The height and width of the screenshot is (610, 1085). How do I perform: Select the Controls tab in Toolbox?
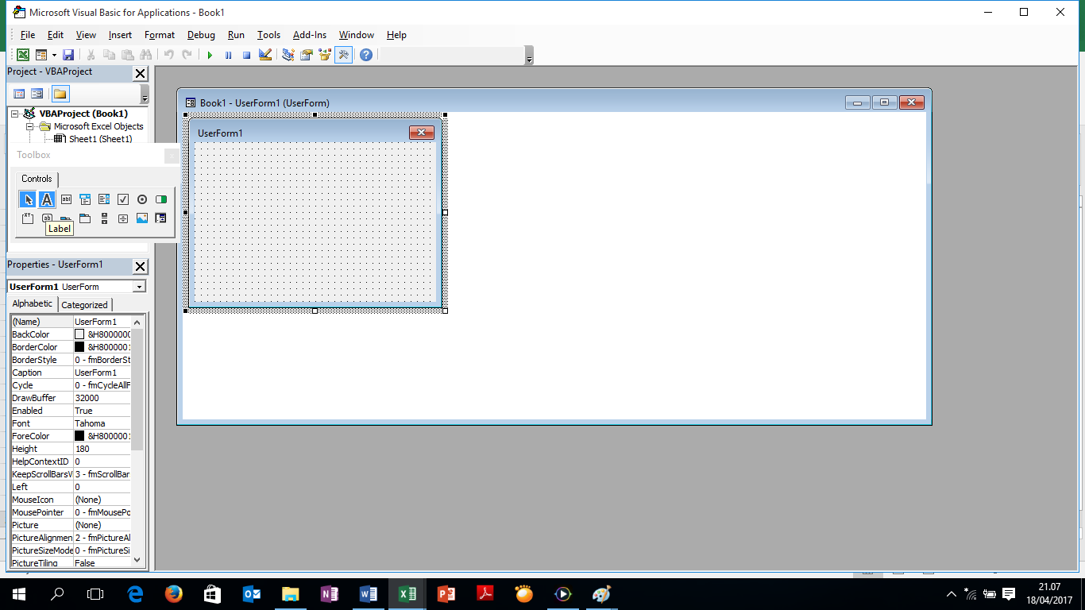pyautogui.click(x=37, y=179)
